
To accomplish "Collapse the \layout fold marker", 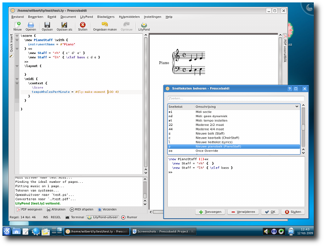I will pyautogui.click(x=17, y=66).
